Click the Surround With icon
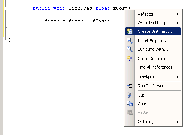 (x=130, y=49)
